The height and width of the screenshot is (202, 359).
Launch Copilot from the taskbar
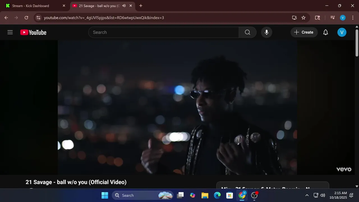coord(192,195)
